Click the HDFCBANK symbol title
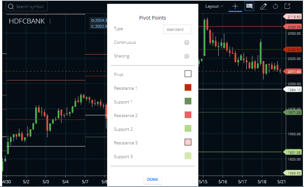 click(x=27, y=21)
